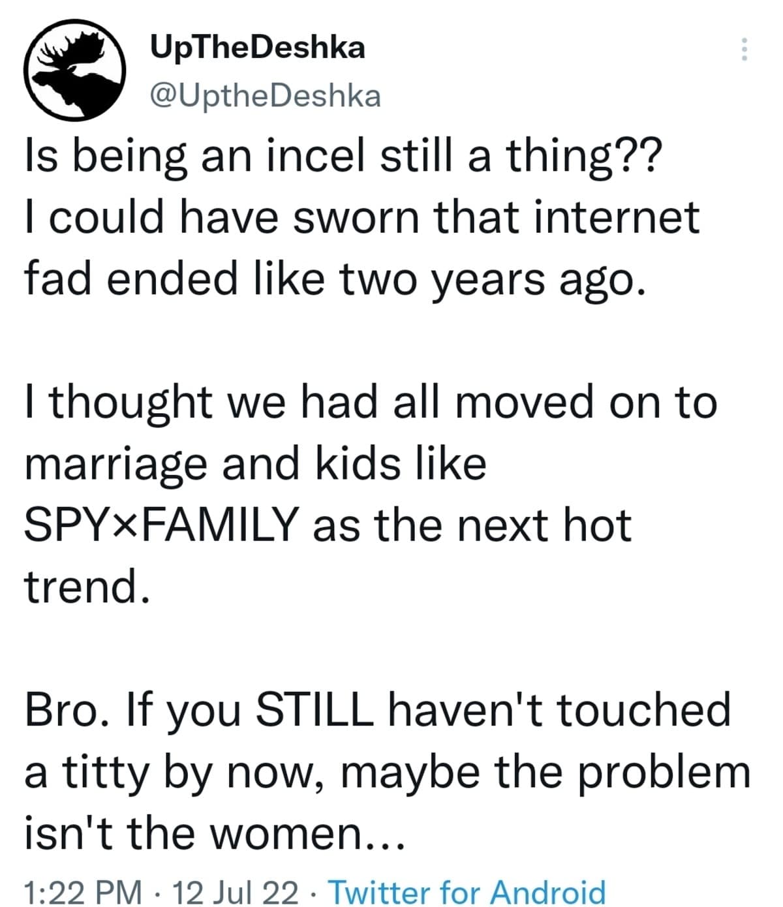Click the 1:22 PM timestamp
The height and width of the screenshot is (907, 783).
point(82,891)
